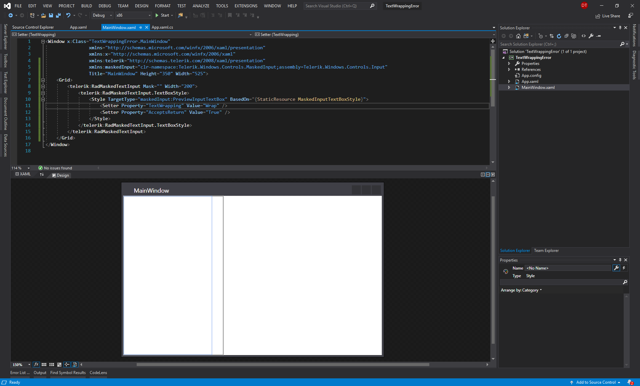
Task: Click the Solution Explorer Home icon
Action: pos(518,36)
